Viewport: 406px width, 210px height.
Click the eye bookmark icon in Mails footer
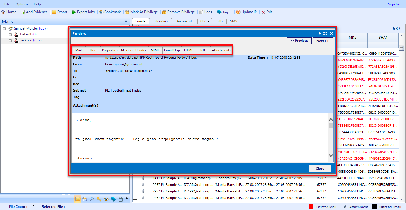click(106, 199)
